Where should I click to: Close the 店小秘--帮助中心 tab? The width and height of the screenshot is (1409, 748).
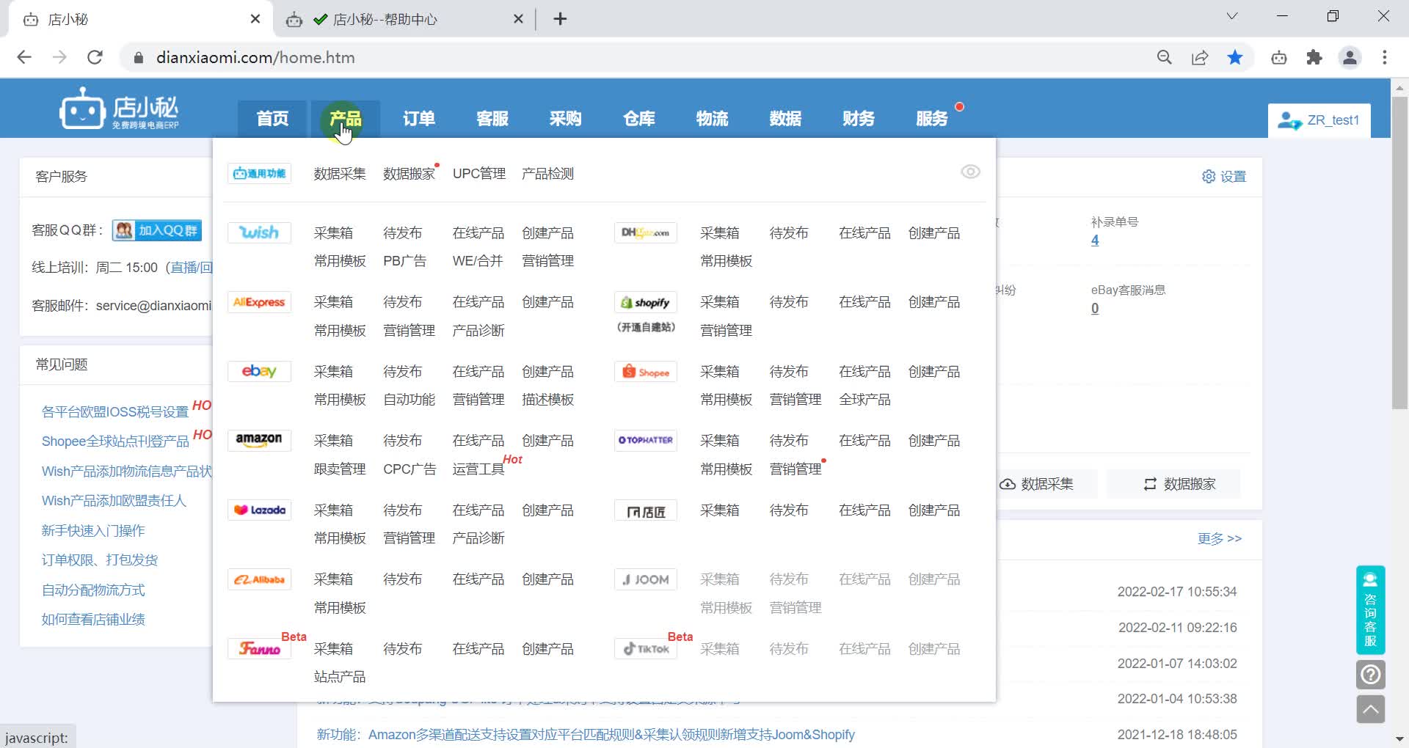(518, 19)
